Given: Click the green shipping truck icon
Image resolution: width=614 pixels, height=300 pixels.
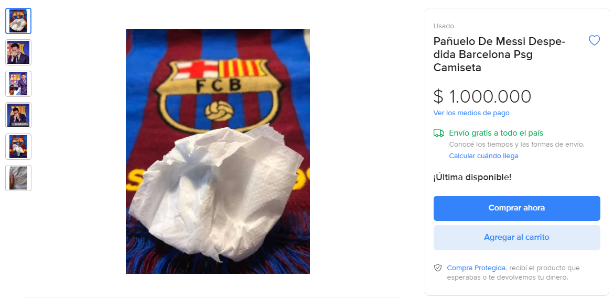Looking at the screenshot, I should tap(439, 133).
